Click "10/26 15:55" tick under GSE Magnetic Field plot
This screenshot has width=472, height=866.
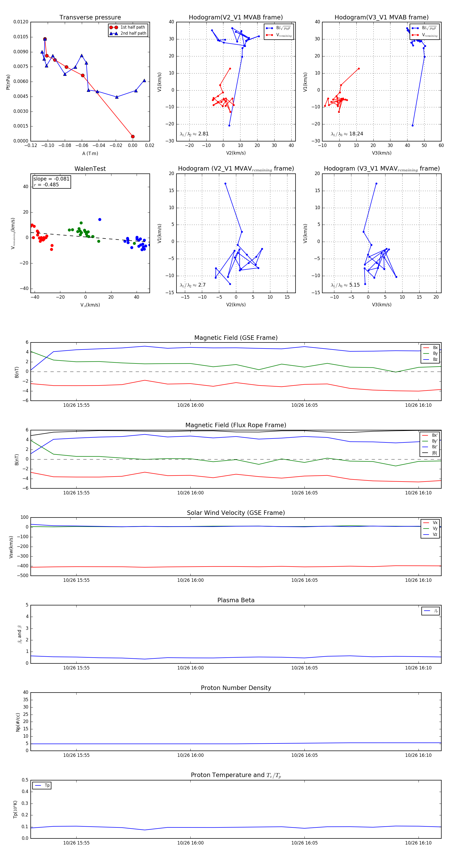(x=76, y=405)
